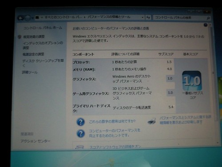The width and height of the screenshot is (222, 167).
Task: Click the Forward navigation arrow button
Action: [28, 18]
